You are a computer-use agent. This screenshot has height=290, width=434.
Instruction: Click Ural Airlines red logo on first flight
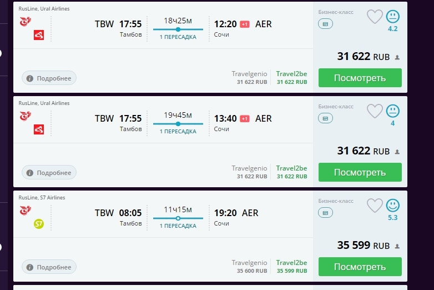tap(39, 35)
